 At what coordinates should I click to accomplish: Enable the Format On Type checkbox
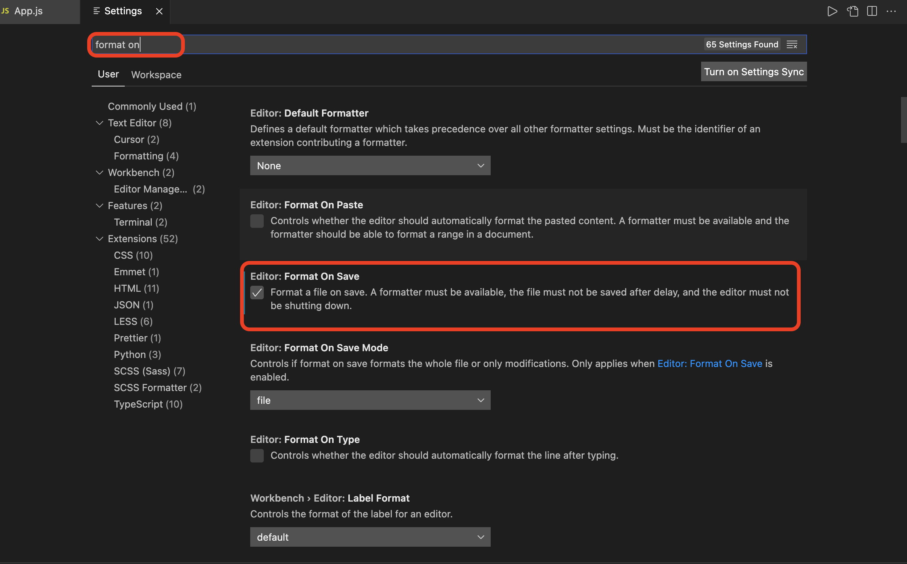[x=257, y=456]
